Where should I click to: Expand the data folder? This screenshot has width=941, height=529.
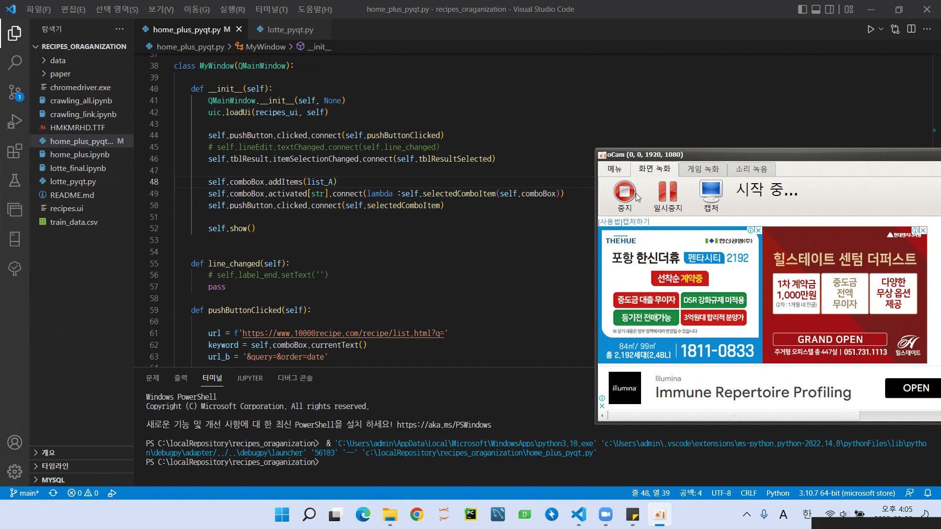(81, 60)
